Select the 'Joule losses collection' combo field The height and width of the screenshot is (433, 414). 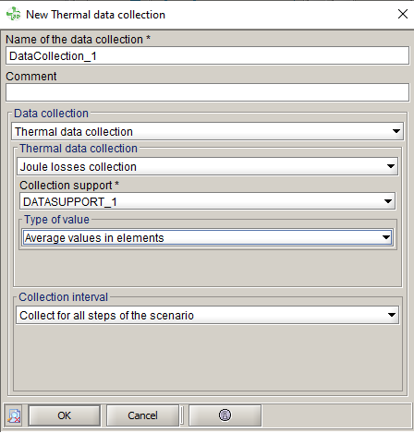[207, 166]
